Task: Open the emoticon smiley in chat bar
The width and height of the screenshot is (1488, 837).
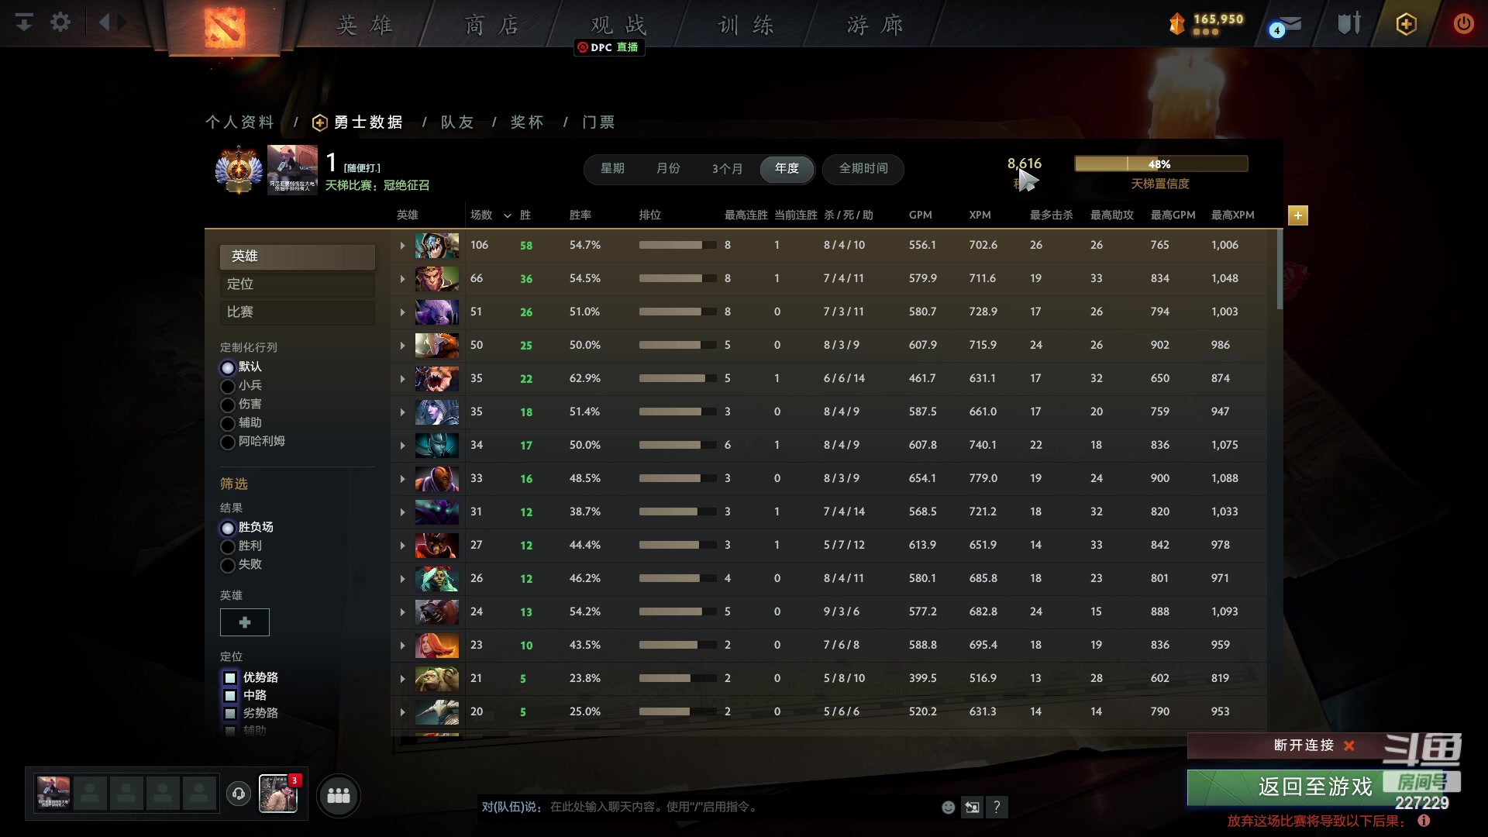Action: pos(948,808)
